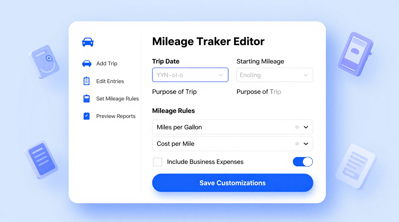The image size is (399, 222).
Task: Open the Trip Date selector
Action: 190,75
